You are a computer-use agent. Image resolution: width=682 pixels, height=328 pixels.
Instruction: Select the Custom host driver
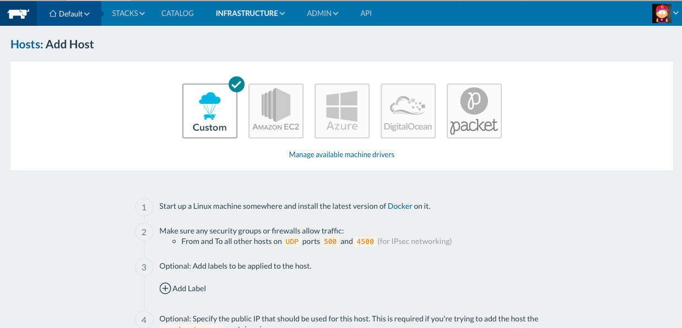tap(210, 111)
